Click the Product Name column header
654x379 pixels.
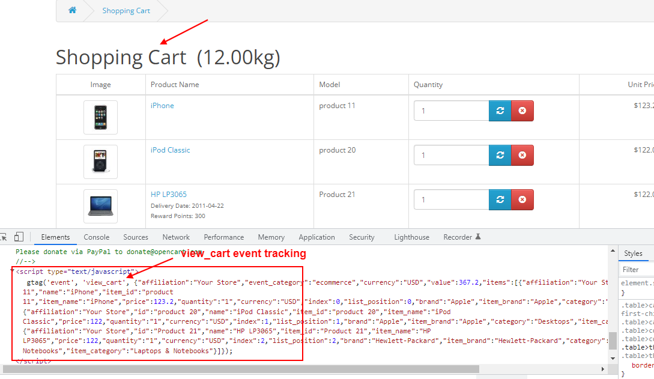click(175, 85)
